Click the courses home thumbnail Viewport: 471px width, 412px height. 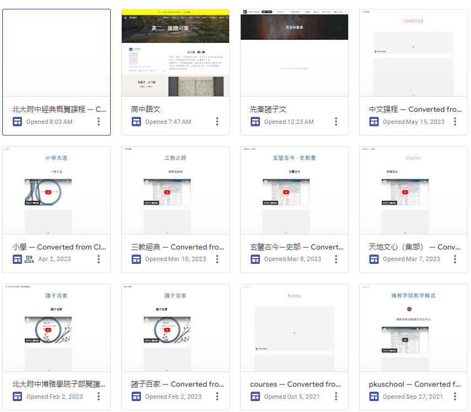coord(294,328)
